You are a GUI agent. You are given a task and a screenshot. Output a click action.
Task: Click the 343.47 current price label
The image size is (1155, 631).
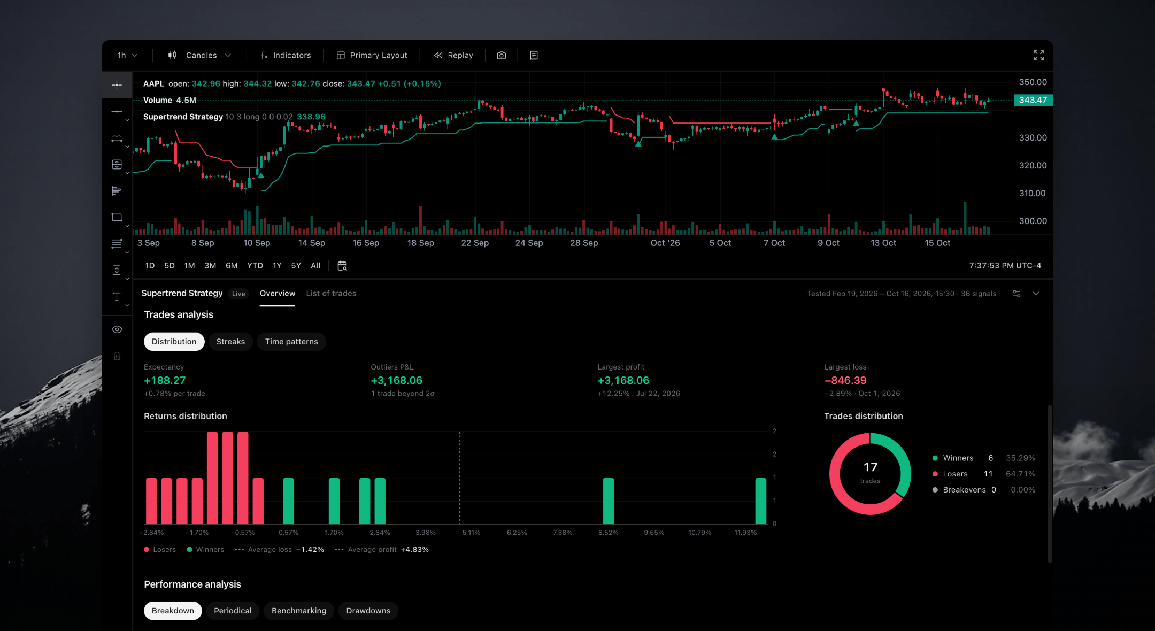(1033, 100)
